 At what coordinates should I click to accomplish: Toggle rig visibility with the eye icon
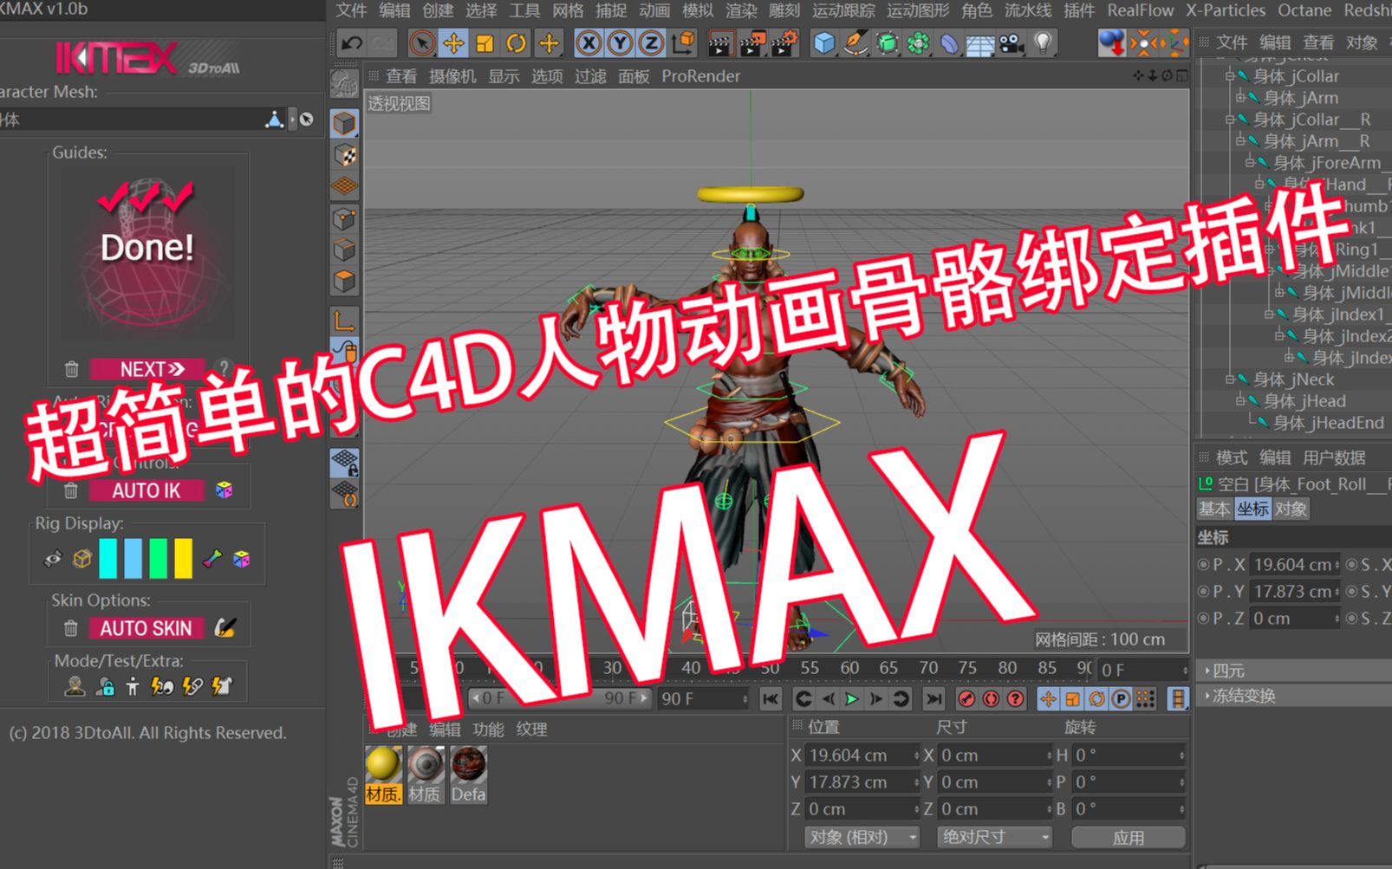pos(52,559)
